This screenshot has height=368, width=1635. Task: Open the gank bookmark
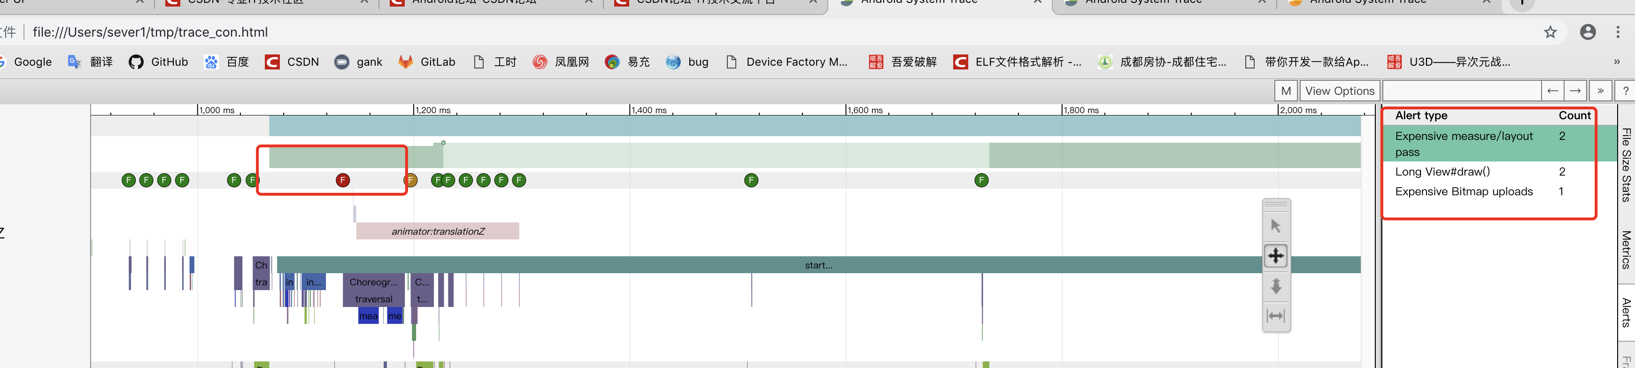359,62
